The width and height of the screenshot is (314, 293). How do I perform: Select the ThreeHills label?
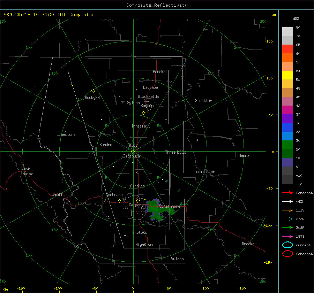coord(175,152)
